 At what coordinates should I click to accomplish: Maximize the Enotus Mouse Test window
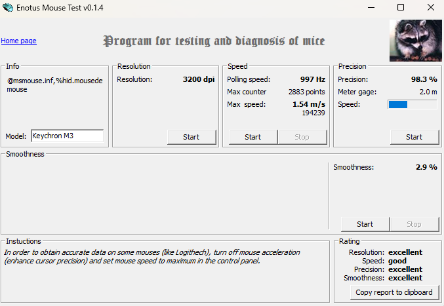tap(401, 8)
